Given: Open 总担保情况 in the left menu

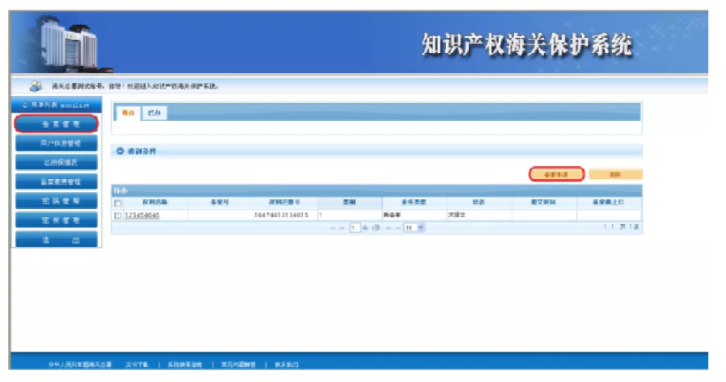Looking at the screenshot, I should point(57,163).
